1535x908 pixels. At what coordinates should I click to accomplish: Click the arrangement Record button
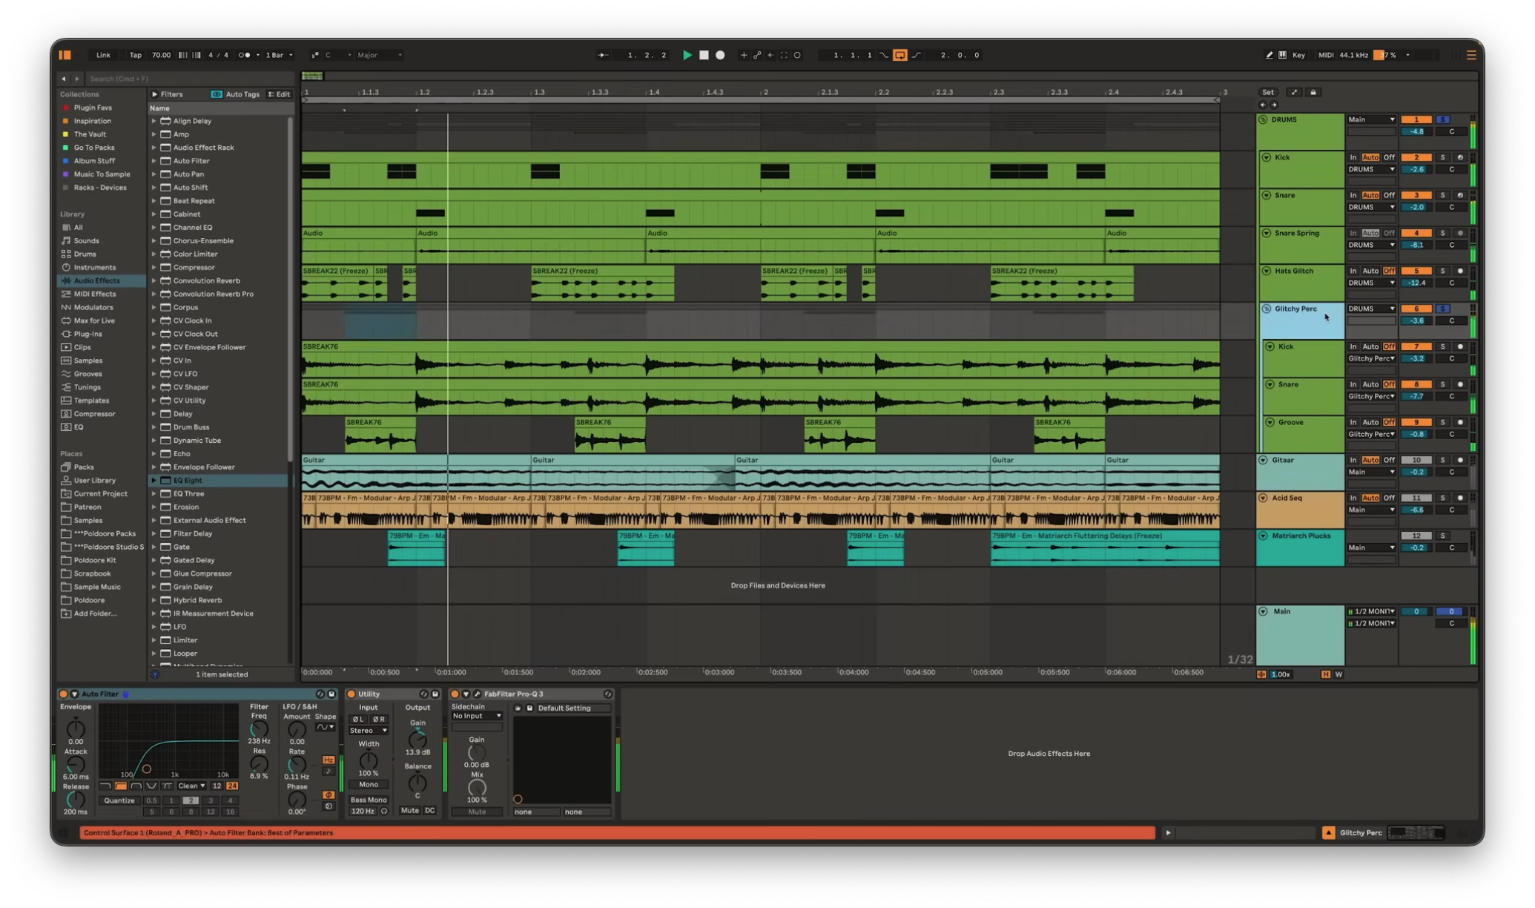tap(720, 55)
